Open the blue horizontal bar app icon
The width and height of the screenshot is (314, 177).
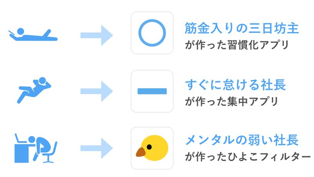pyautogui.click(x=152, y=91)
